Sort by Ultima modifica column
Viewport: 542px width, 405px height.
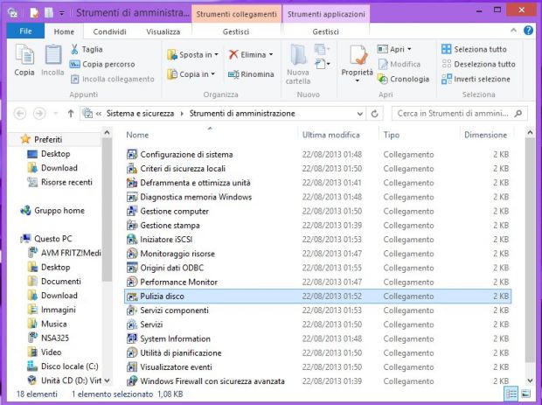point(330,135)
